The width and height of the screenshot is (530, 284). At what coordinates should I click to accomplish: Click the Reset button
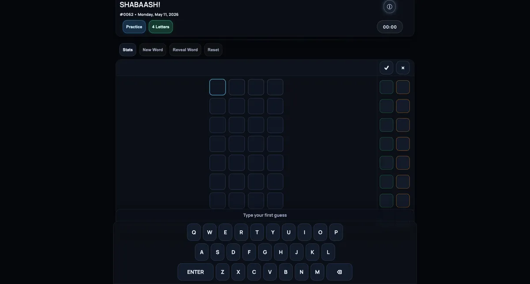pyautogui.click(x=213, y=49)
